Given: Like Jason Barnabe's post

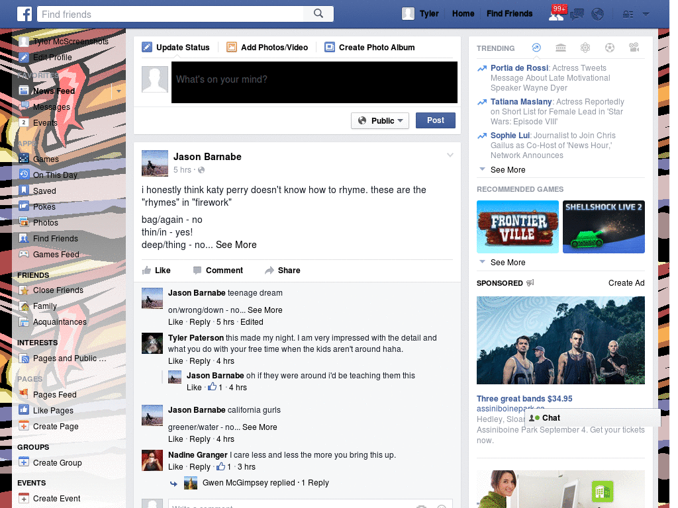Looking at the screenshot, I should [x=156, y=271].
